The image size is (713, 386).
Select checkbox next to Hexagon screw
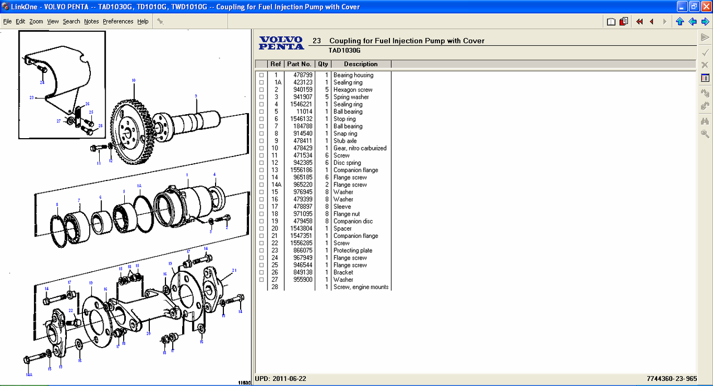pos(261,90)
